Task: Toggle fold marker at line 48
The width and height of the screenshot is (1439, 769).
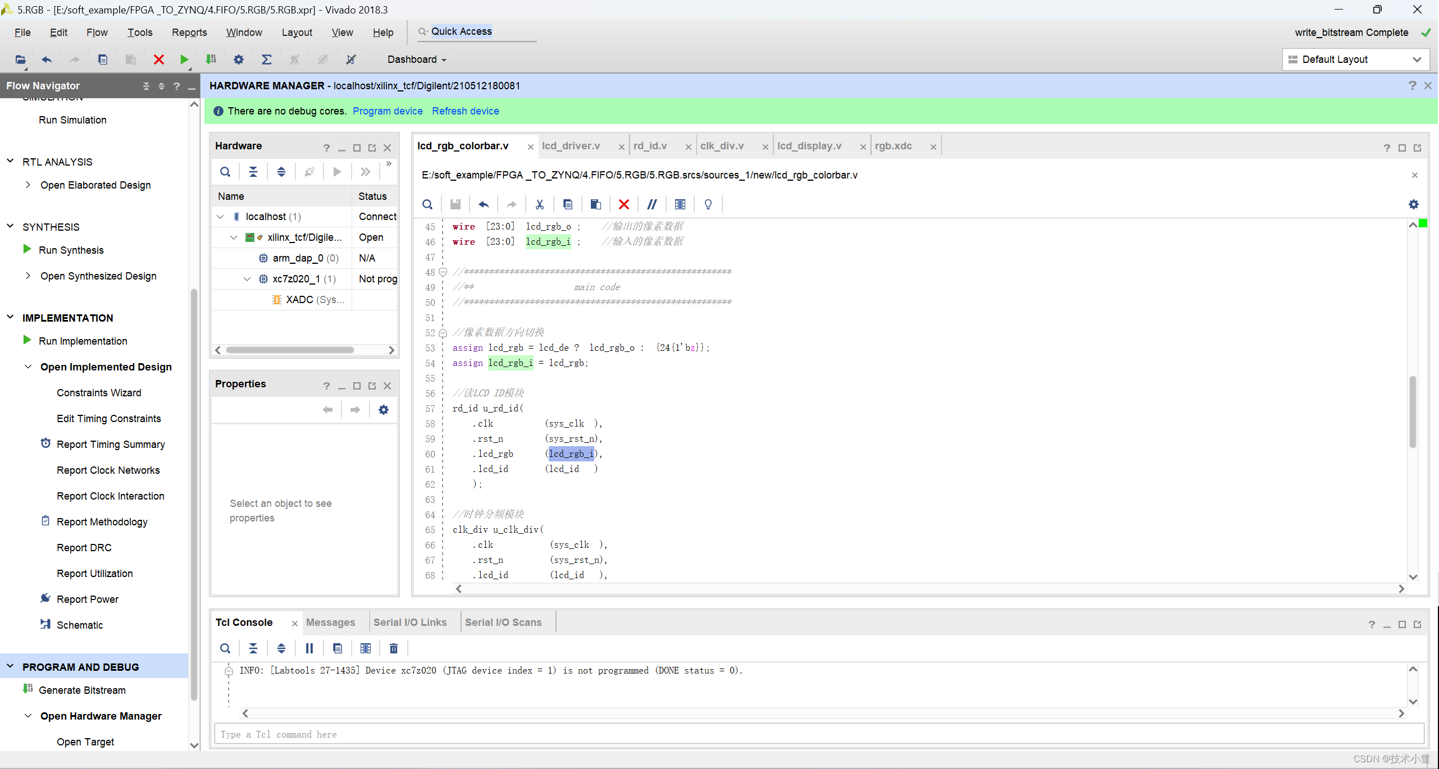Action: [443, 272]
